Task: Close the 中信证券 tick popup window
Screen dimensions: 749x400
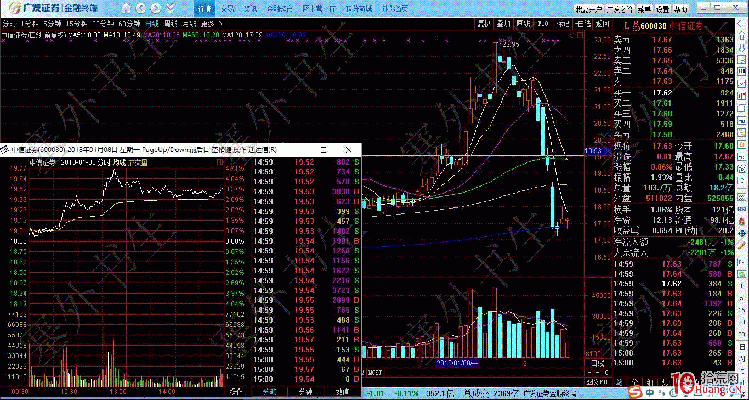Action: [x=349, y=150]
